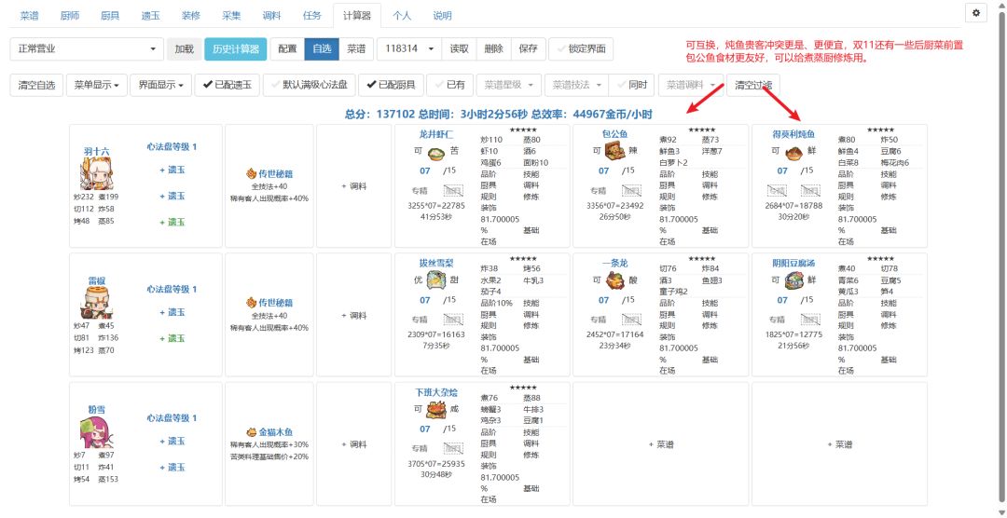
Task: Click 金猫木鱼 equipment icon
Action: coord(252,432)
